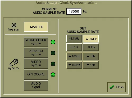Click the current audio sample rate field
Viewport: 132px width, 98px height.
pos(74,11)
